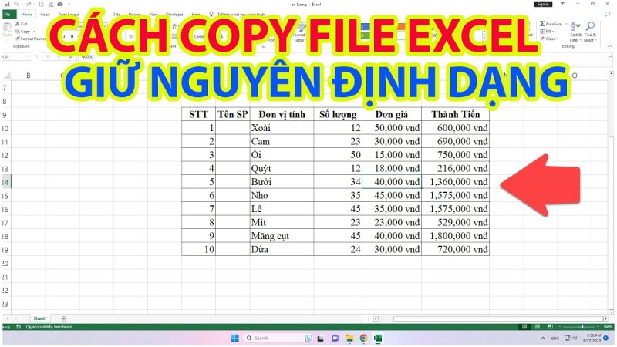
Task: Select the Măng cụt cell
Action: pyautogui.click(x=282, y=236)
